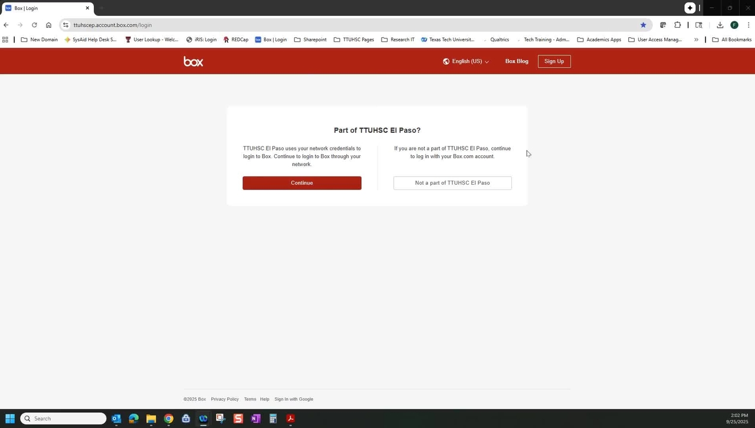
Task: Open Chrome three-dot menu
Action: click(x=749, y=25)
